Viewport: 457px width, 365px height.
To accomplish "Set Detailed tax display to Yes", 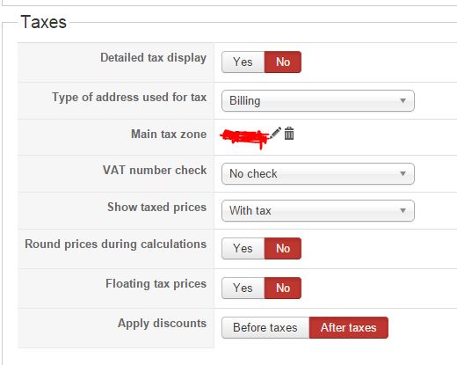I will click(x=243, y=62).
